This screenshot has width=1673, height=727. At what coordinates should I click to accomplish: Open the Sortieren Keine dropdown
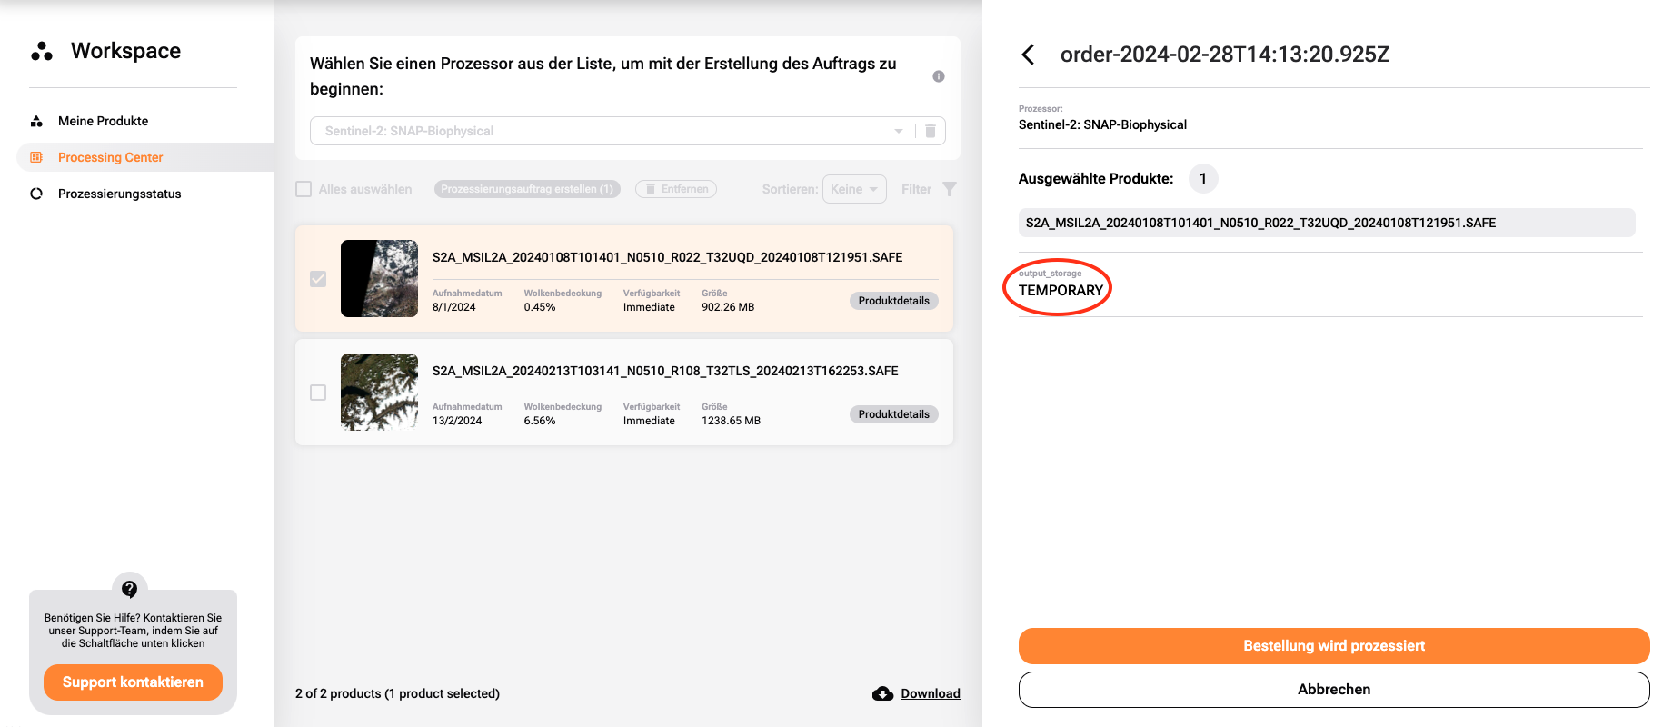[x=854, y=189]
